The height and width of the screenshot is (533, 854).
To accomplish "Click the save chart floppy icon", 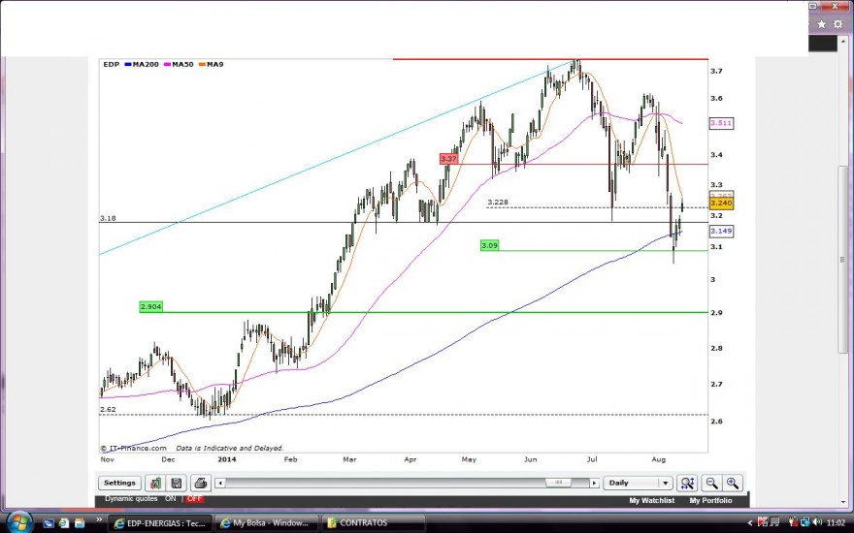I will [x=177, y=483].
